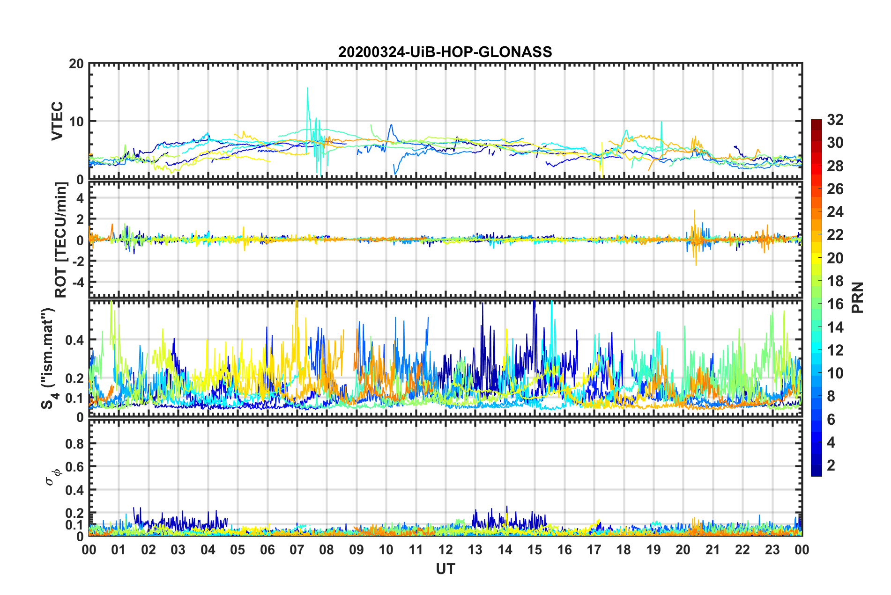Click inside the VTEC plot panel
Screen dimensions: 891x595
coord(445,121)
